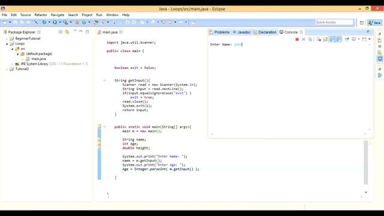
Task: Click the Save All toolbar icon
Action: [x=22, y=22]
